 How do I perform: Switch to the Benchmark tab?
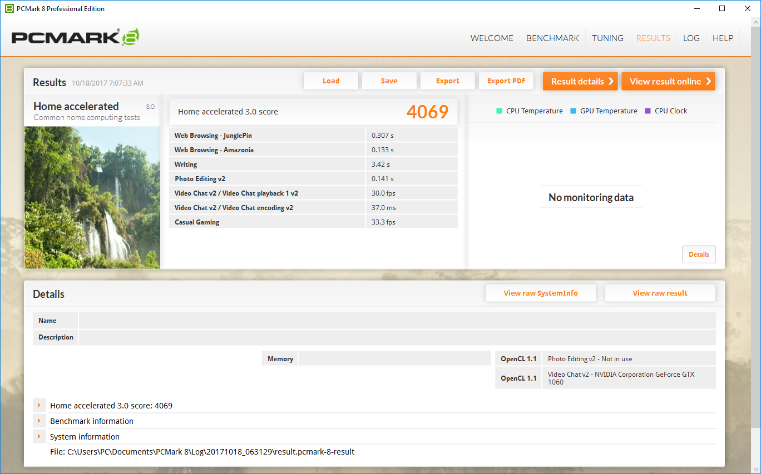click(x=552, y=38)
